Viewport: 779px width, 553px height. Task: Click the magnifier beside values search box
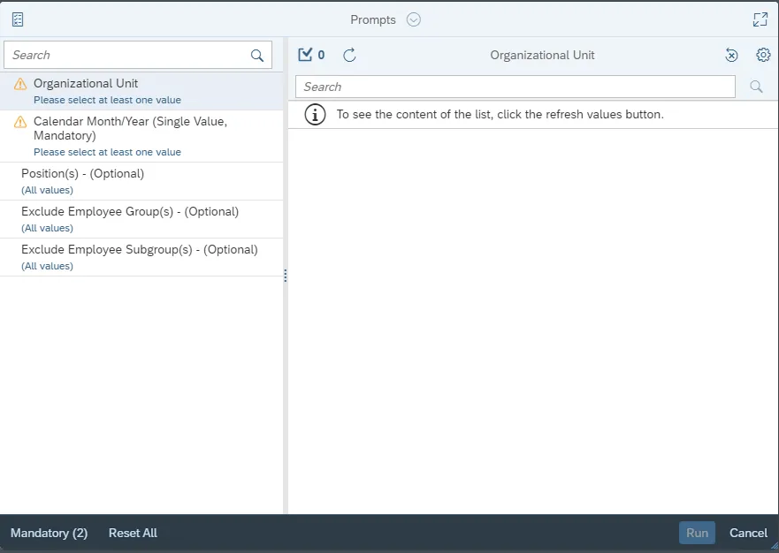tap(756, 87)
